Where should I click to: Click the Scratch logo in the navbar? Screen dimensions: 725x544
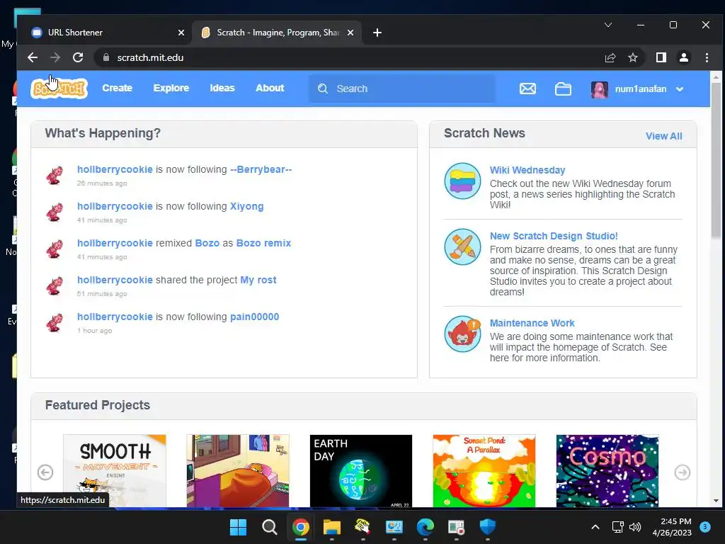coord(59,89)
